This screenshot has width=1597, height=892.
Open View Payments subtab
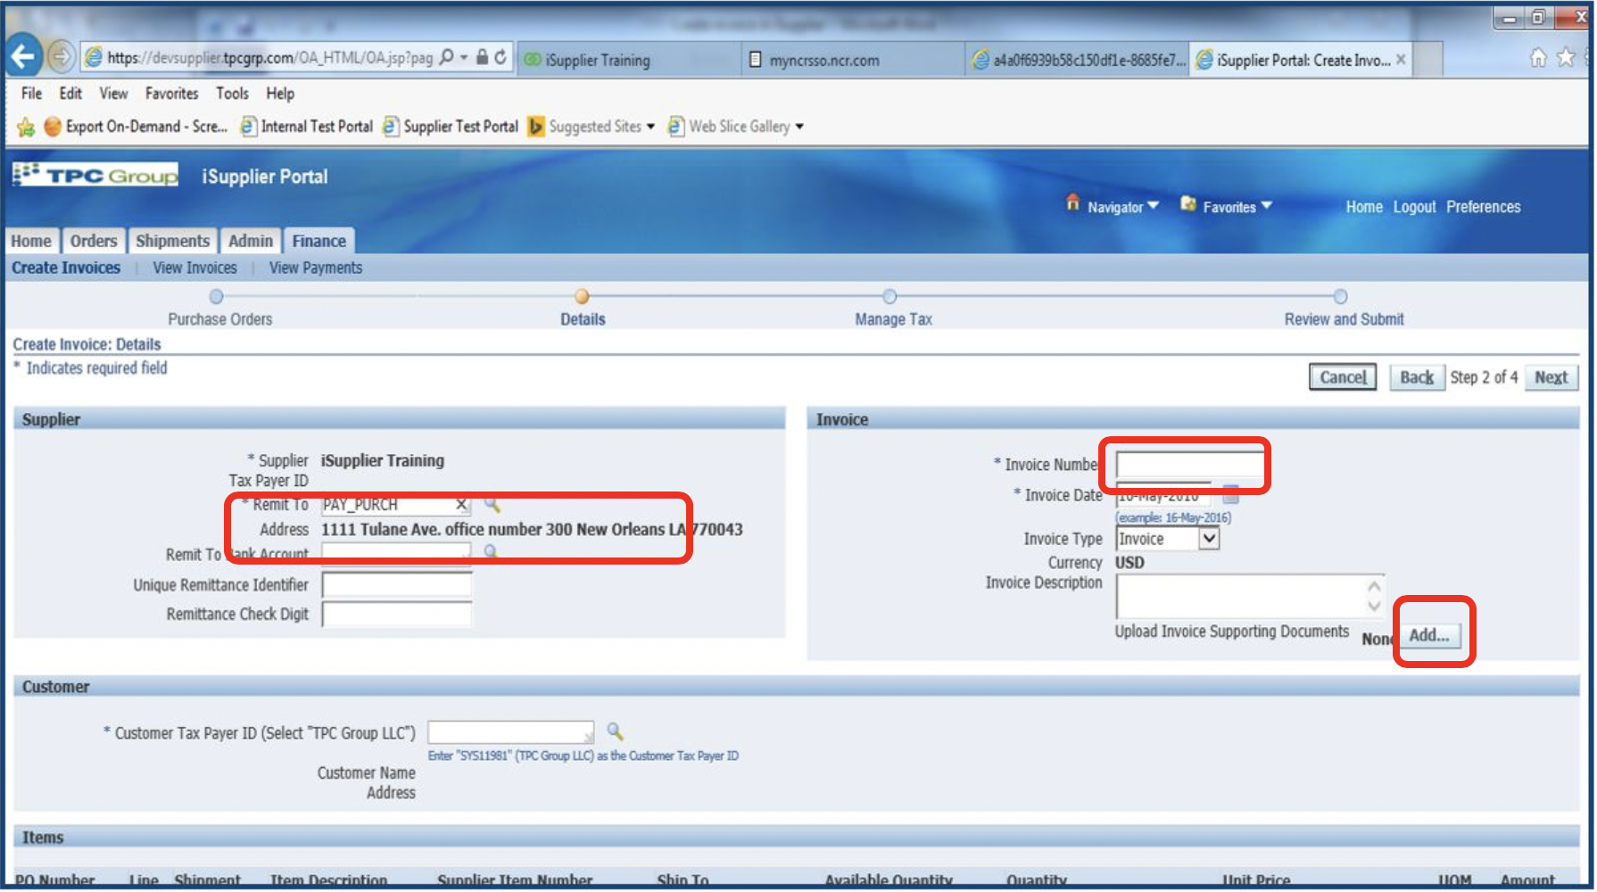tap(316, 268)
